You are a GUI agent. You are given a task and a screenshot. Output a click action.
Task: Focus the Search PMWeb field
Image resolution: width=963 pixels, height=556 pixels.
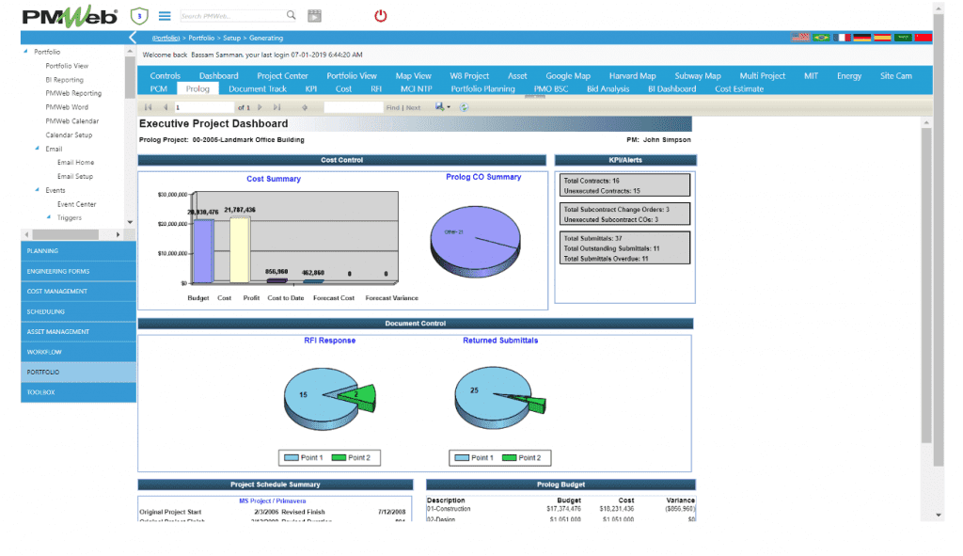pyautogui.click(x=232, y=16)
